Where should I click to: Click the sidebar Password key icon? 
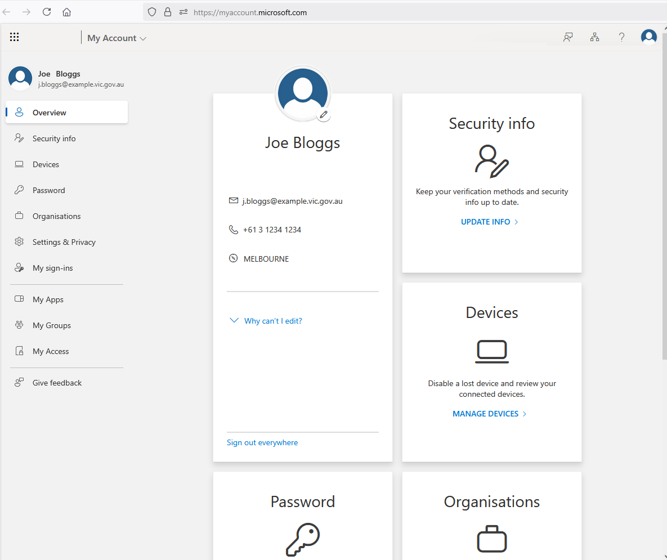19,190
